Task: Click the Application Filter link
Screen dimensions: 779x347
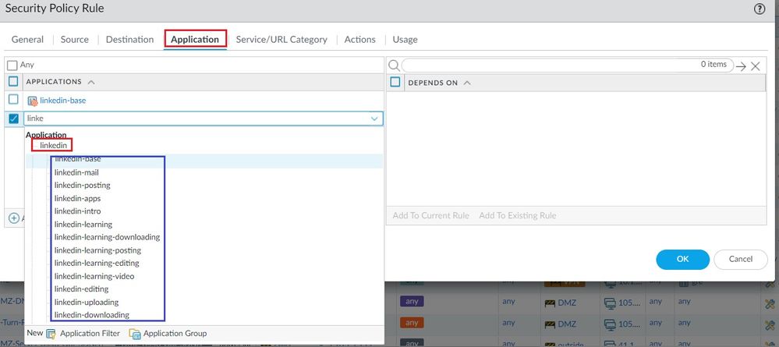Action: coord(90,334)
